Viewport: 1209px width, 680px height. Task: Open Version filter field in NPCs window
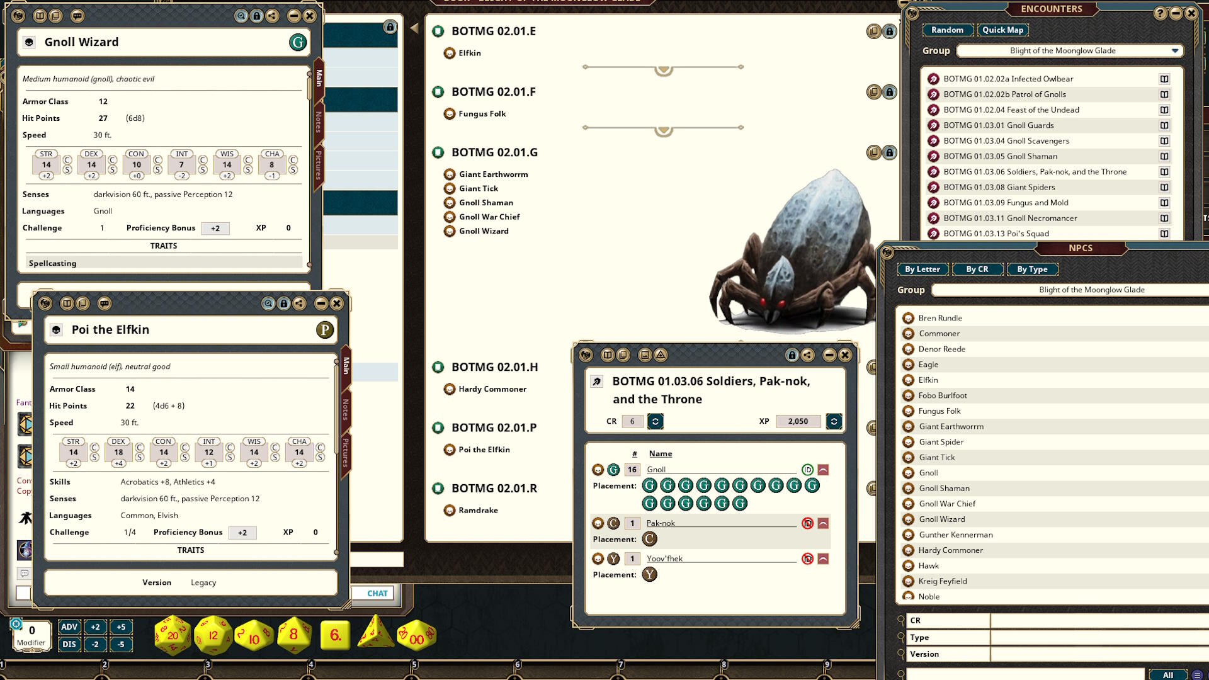(x=1099, y=654)
